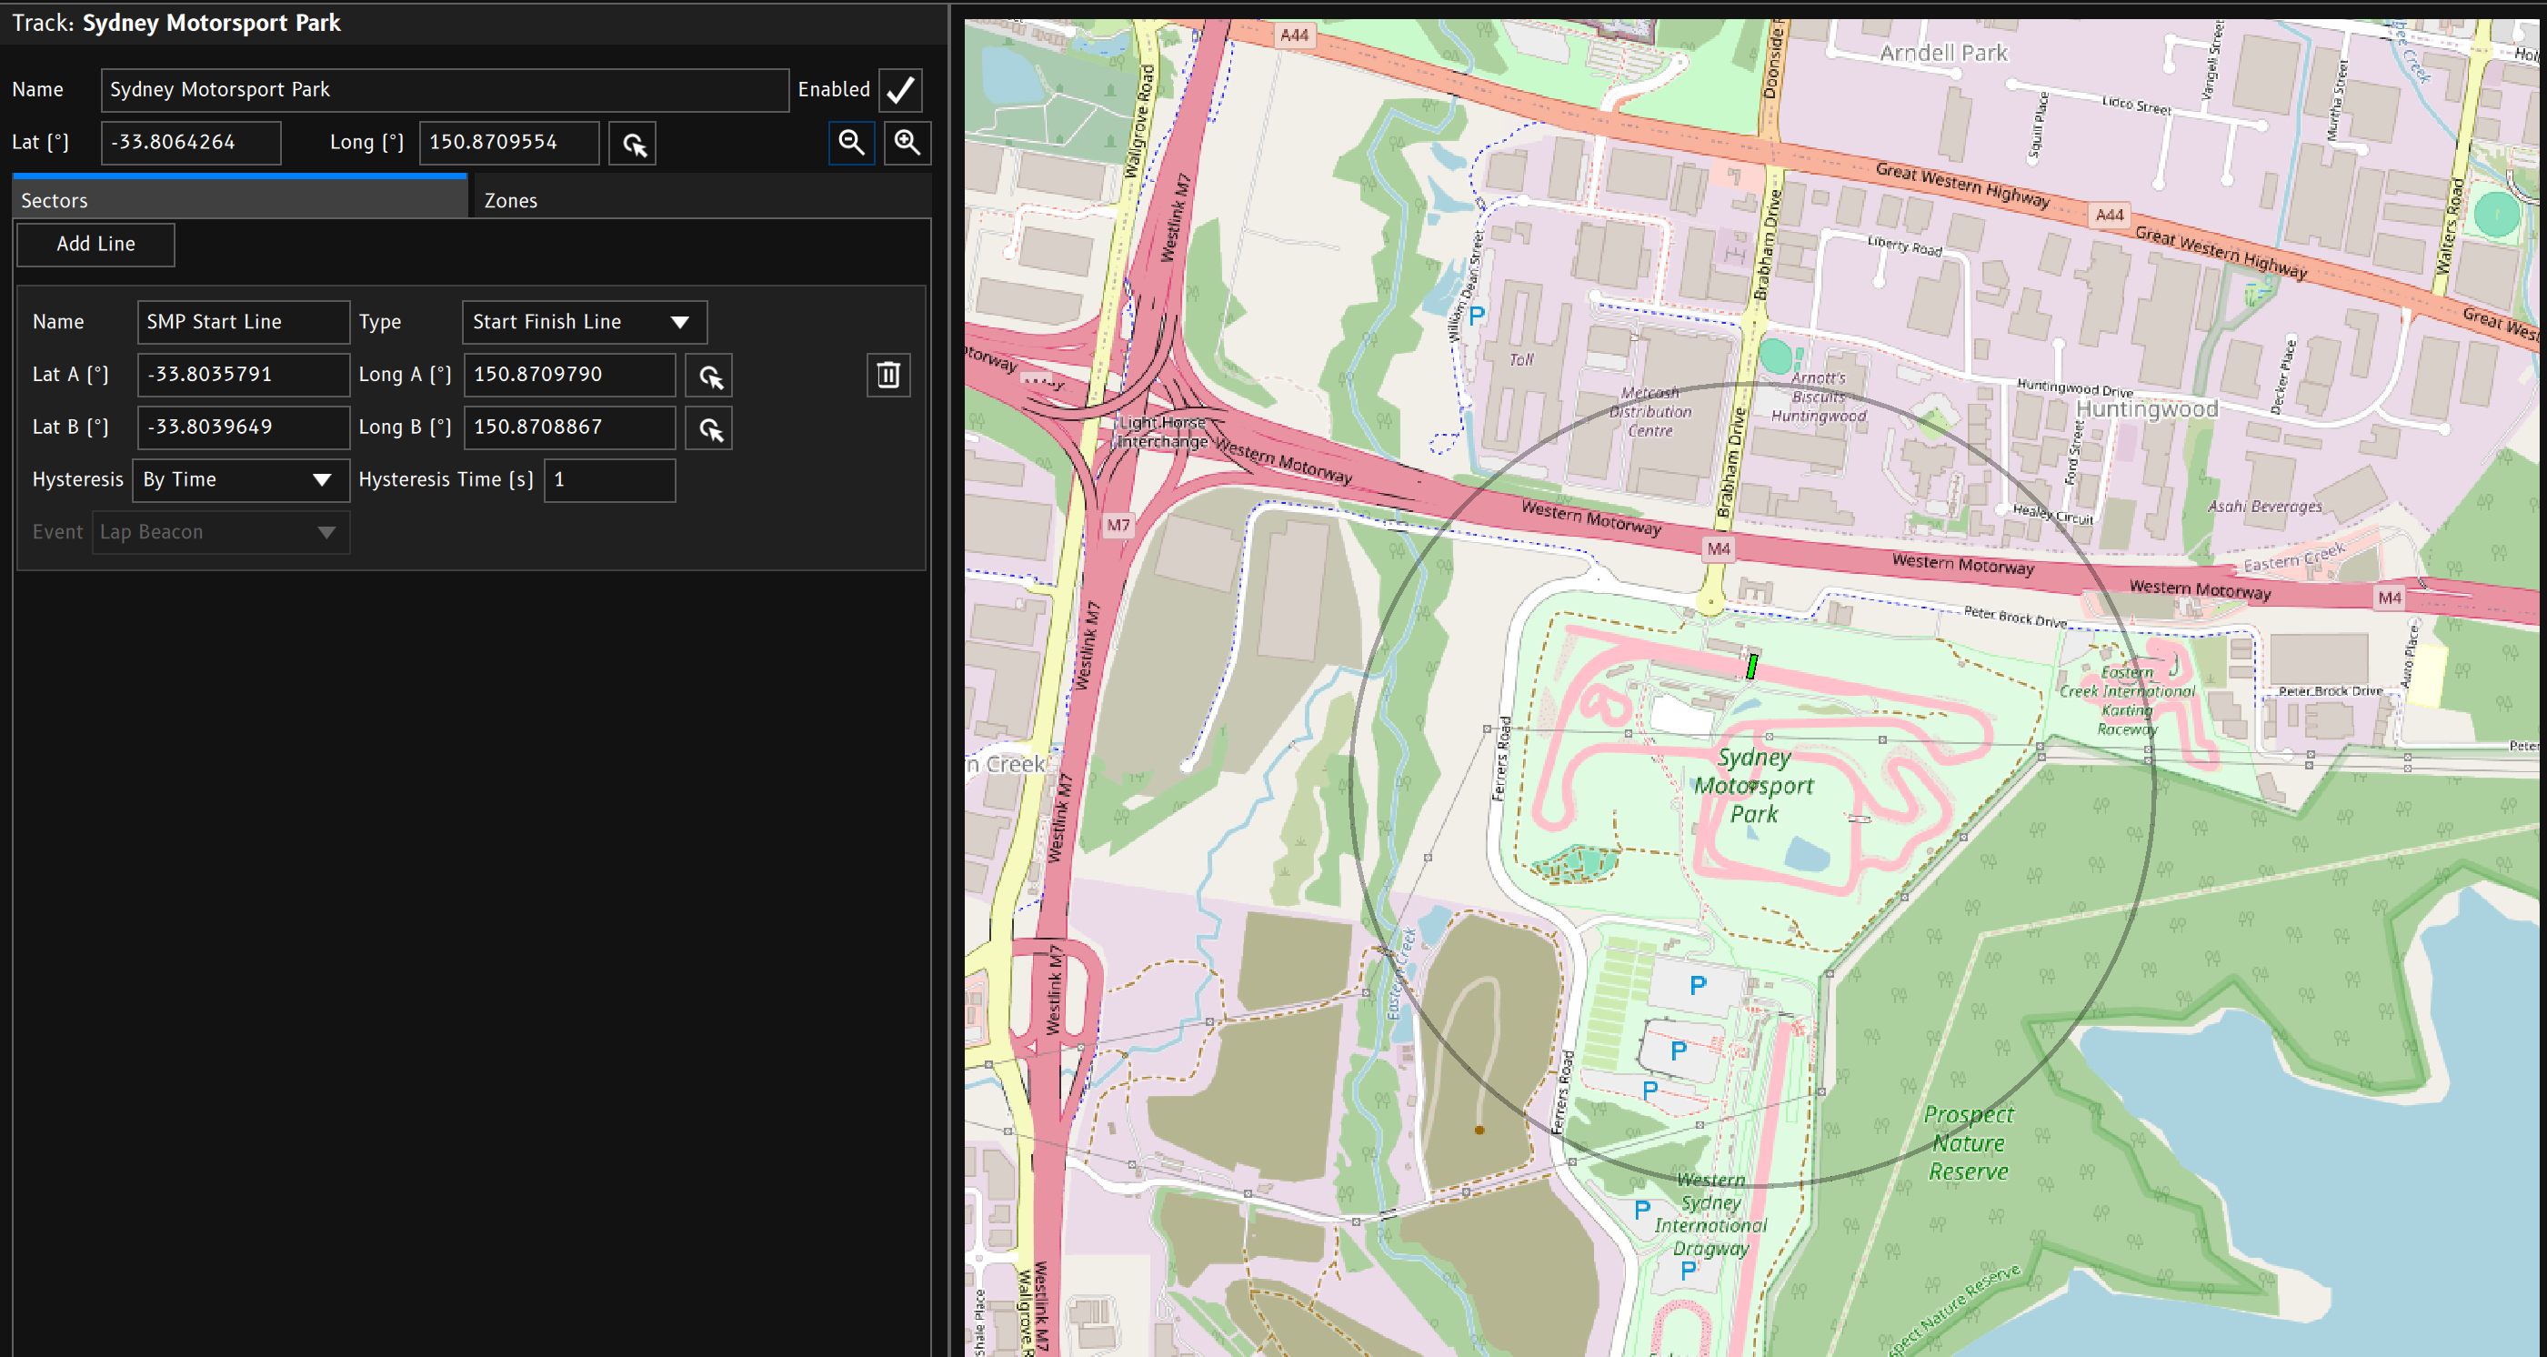Click Eastern Creek International Karting Raceway label
The height and width of the screenshot is (1357, 2547).
(x=2127, y=700)
